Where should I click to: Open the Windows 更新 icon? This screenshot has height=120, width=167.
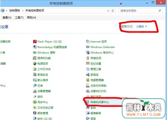[35, 53]
